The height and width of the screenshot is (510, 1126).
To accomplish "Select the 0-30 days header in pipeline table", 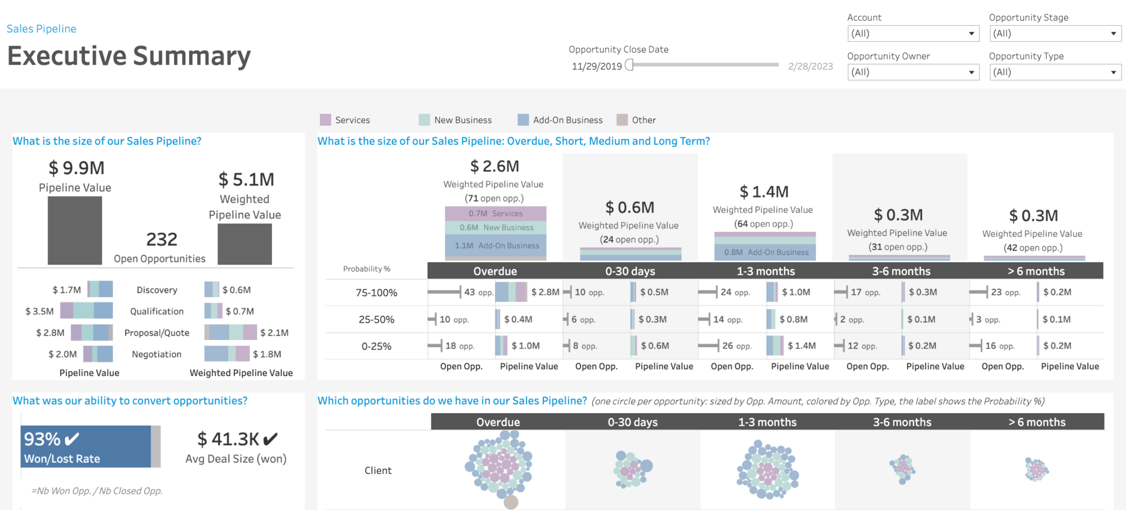I will tap(630, 271).
